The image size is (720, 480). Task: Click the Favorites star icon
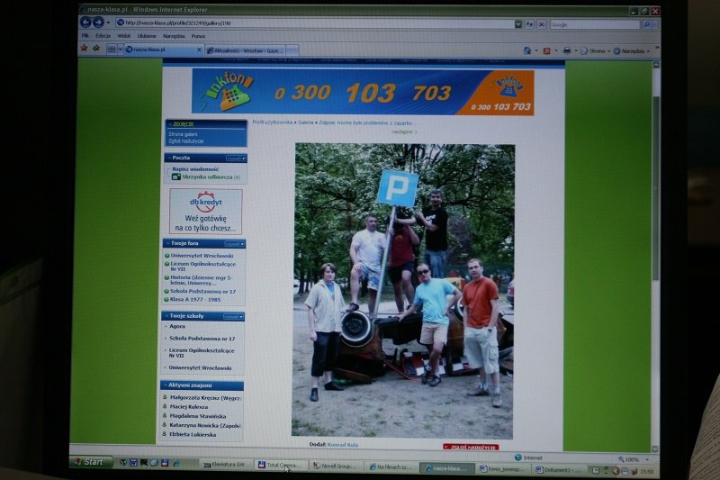point(85,49)
